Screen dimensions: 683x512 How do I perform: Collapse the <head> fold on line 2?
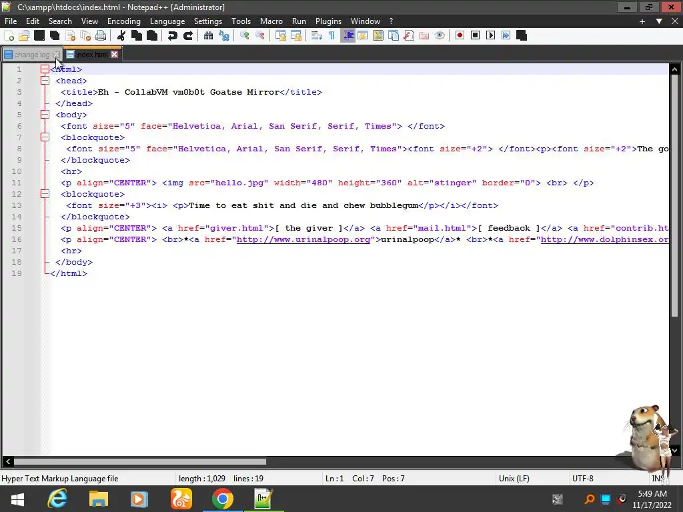[45, 81]
